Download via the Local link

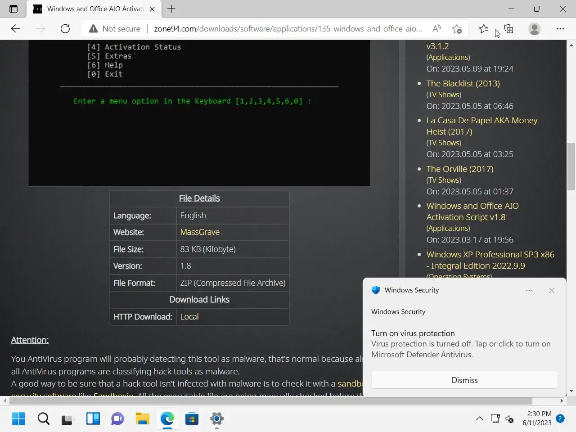click(189, 317)
